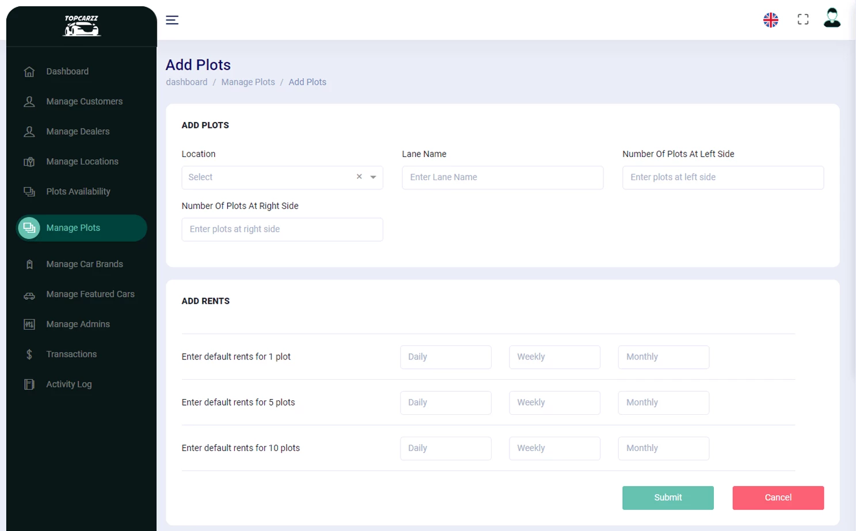Click the Manage Dealers icon
This screenshot has height=531, width=856.
pos(29,131)
